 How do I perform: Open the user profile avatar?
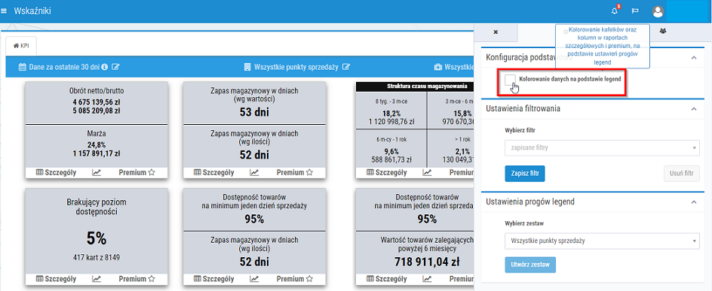click(658, 11)
